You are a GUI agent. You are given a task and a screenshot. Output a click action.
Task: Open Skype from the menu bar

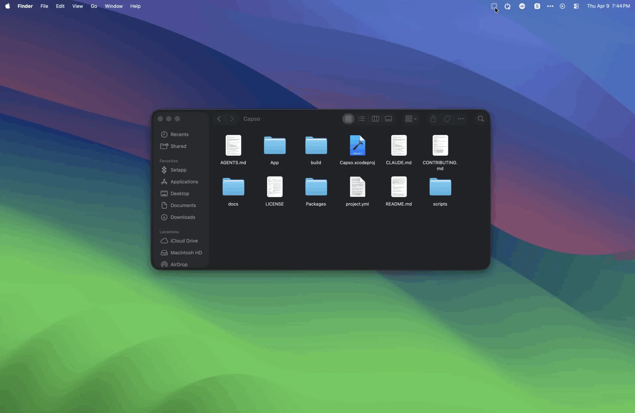tap(537, 6)
